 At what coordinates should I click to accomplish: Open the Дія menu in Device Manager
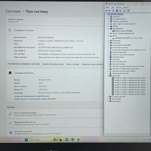[x=113, y=7]
